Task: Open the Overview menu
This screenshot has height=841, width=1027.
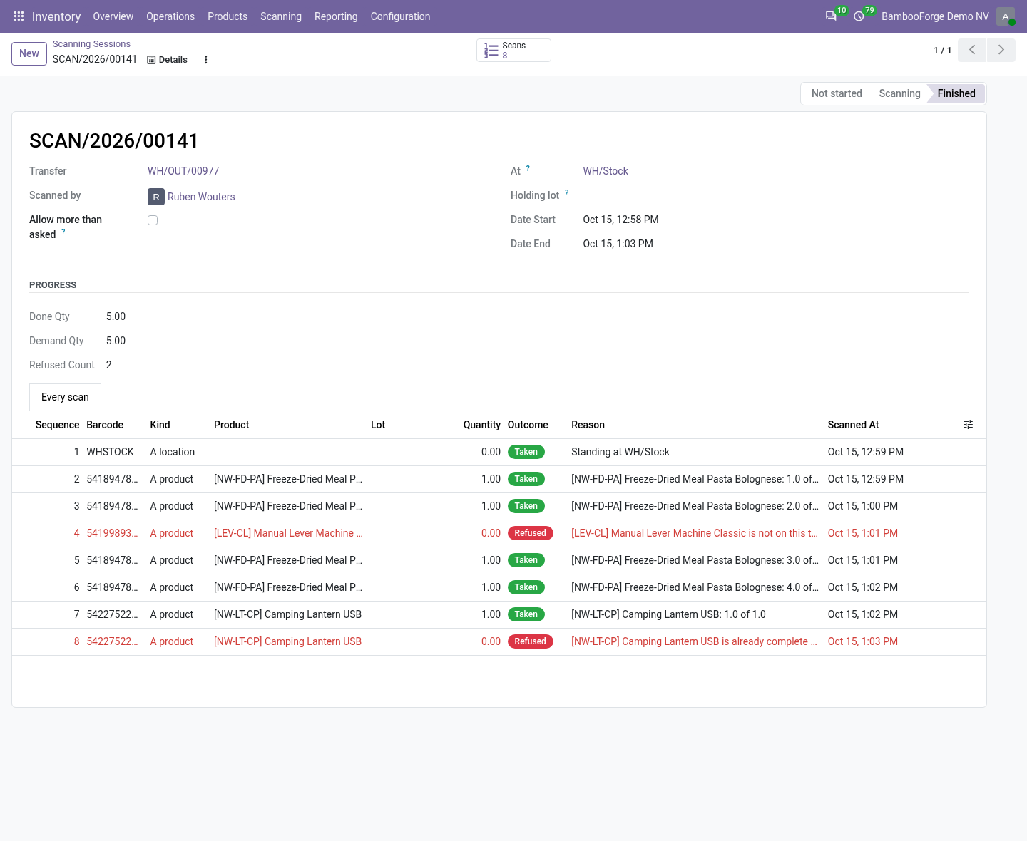Action: pos(113,16)
